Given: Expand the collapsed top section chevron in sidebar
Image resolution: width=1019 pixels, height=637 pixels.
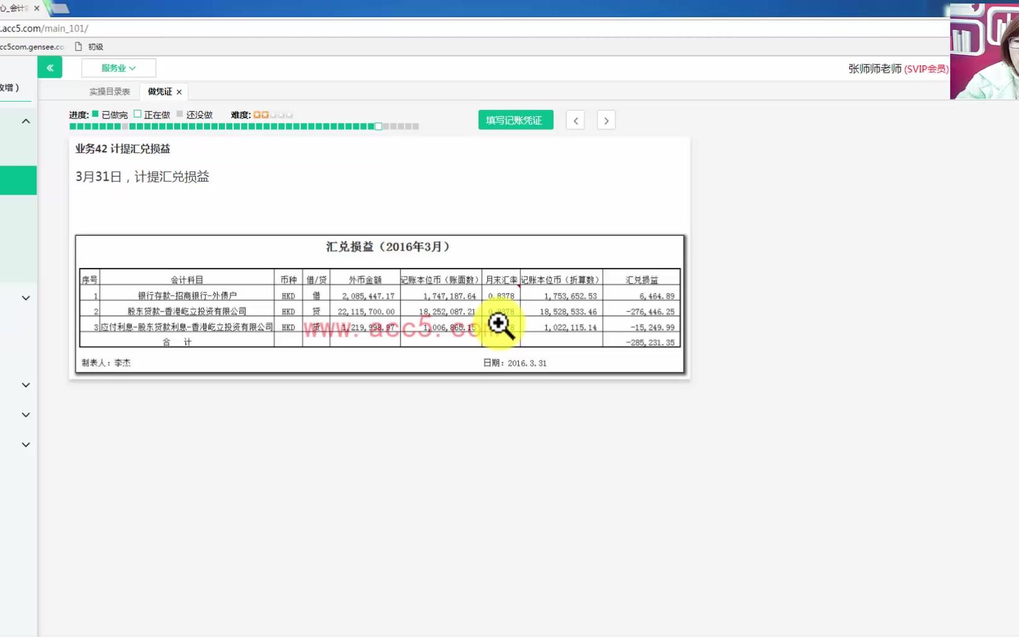Looking at the screenshot, I should [x=25, y=121].
